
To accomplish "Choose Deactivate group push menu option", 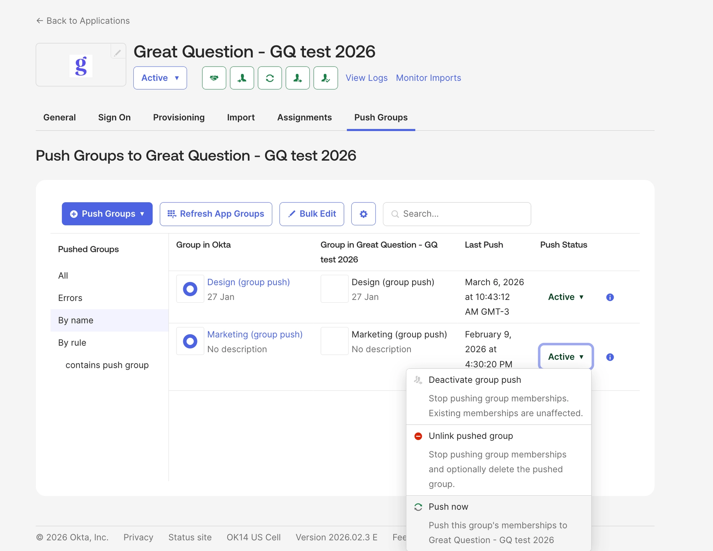I will (x=475, y=380).
